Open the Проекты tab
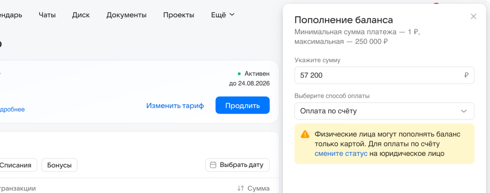This screenshot has width=490, height=193. point(179,15)
